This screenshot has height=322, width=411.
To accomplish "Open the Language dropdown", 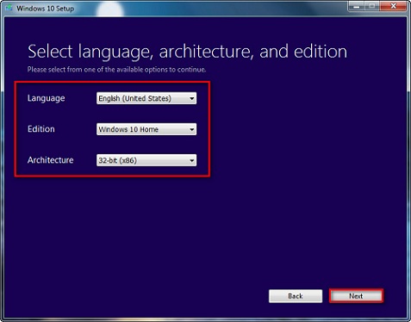I will (x=146, y=98).
